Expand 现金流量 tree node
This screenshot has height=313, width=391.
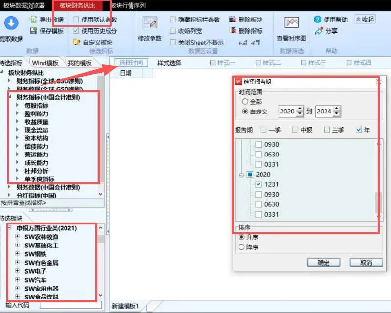point(17,130)
